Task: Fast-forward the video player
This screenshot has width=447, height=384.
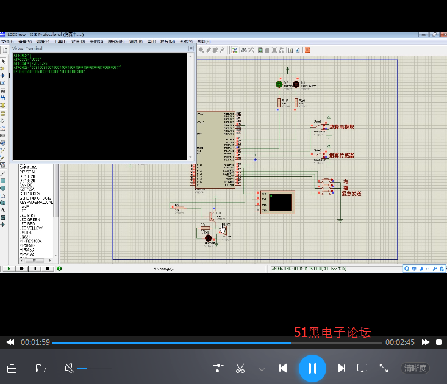Action: [x=426, y=342]
